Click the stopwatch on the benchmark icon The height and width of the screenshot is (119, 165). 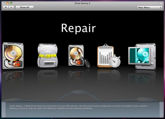(x=114, y=62)
